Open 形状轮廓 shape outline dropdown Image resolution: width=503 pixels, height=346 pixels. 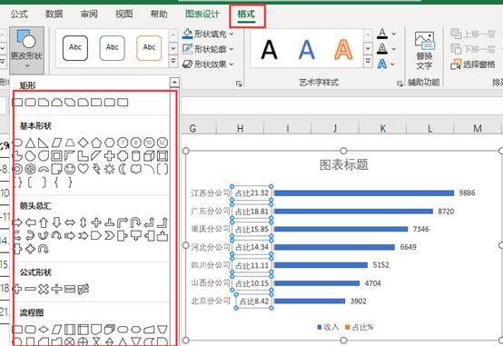(x=208, y=49)
